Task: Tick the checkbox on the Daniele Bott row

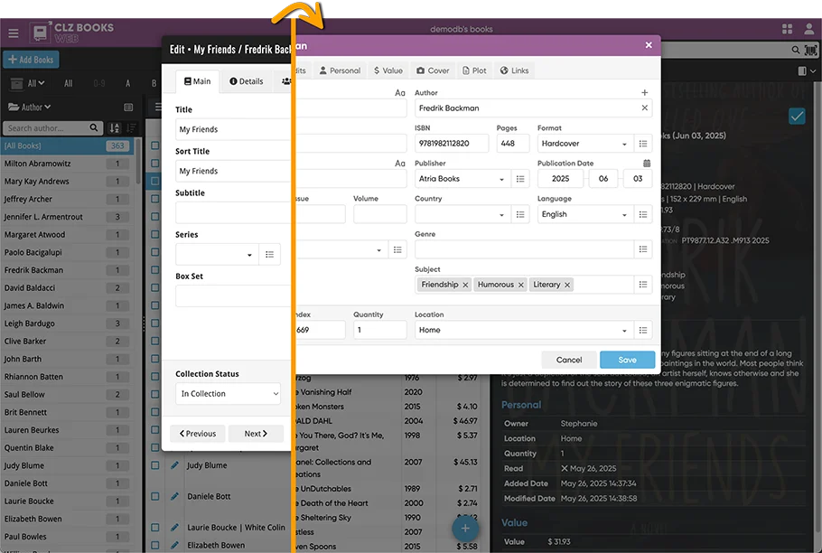Action: coord(155,496)
